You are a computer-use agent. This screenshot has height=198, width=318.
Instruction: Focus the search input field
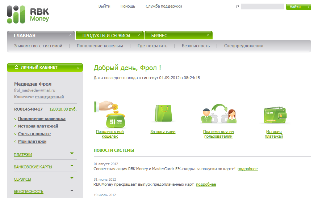coord(263,7)
